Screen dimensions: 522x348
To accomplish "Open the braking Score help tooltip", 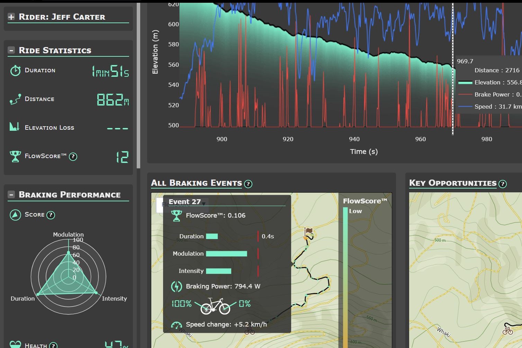I will [51, 215].
